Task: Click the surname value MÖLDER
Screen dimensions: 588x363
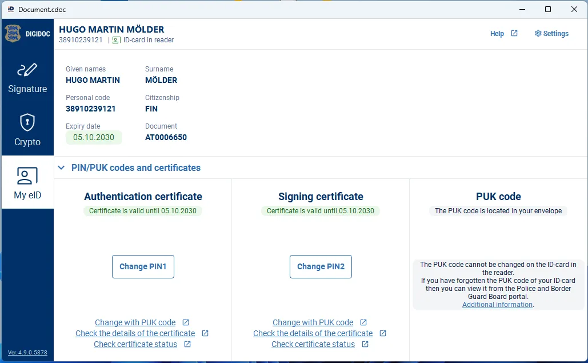Action: pos(161,80)
